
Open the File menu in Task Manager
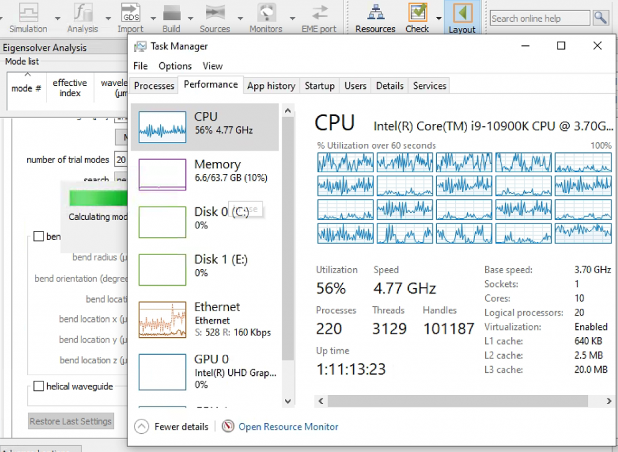140,66
